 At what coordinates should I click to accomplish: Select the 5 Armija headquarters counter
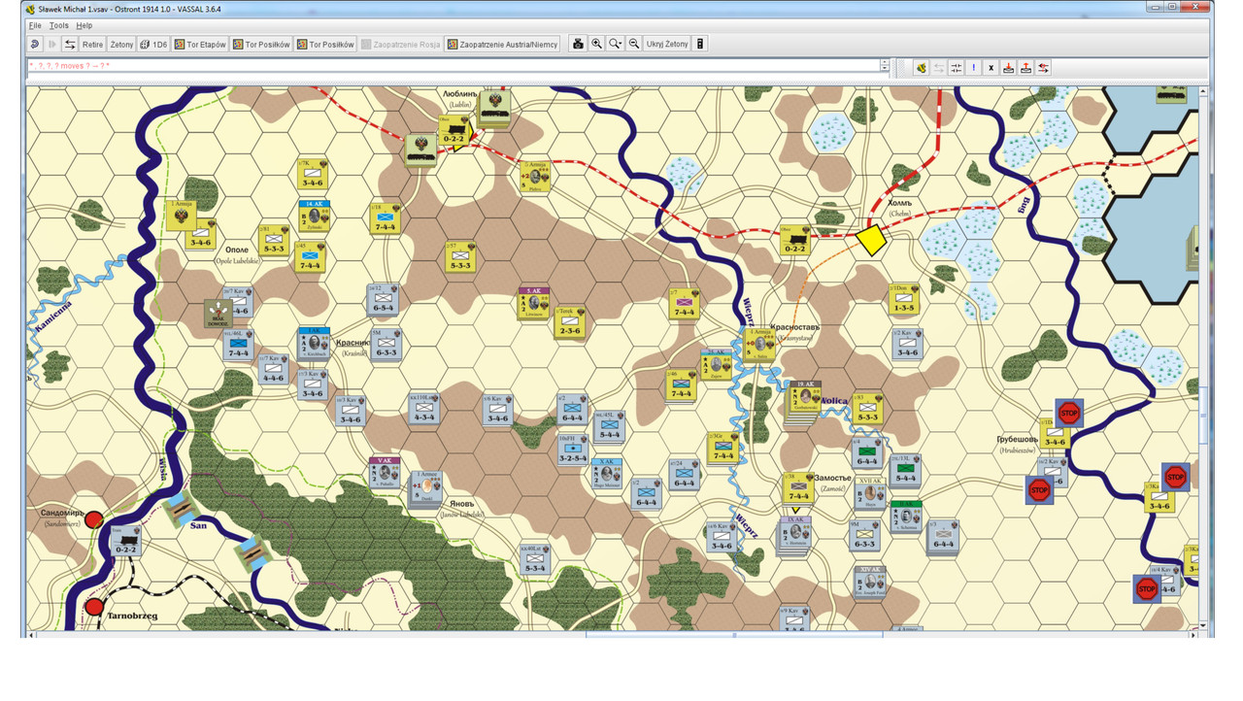[535, 176]
